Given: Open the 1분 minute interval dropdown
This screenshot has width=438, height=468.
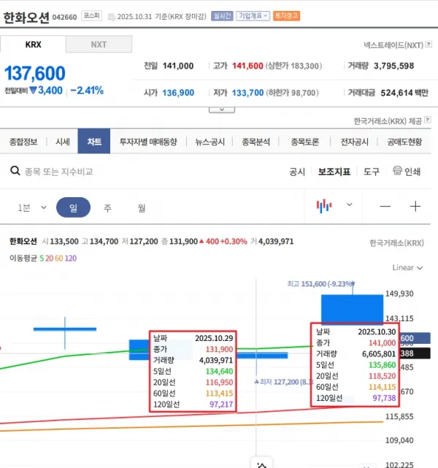Looking at the screenshot, I should tap(32, 207).
